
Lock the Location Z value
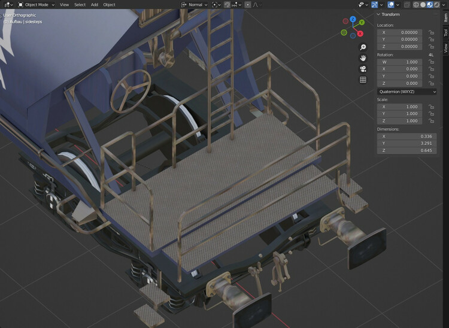(x=431, y=46)
